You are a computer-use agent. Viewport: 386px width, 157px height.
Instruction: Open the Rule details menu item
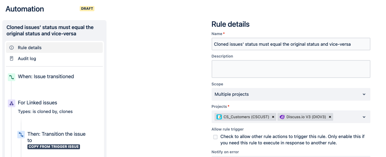click(x=54, y=48)
